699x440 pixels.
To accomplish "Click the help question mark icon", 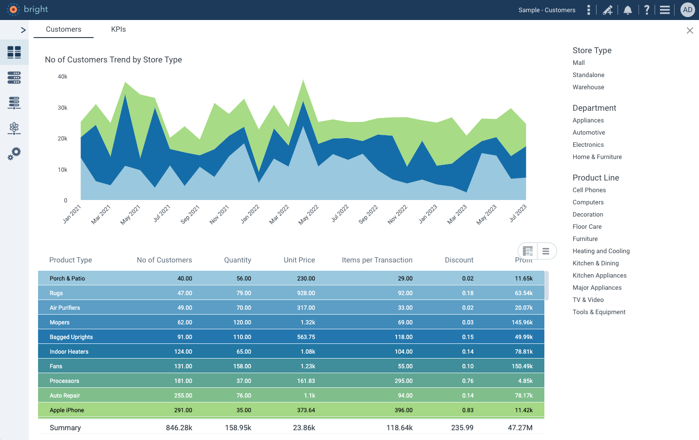I will point(647,10).
